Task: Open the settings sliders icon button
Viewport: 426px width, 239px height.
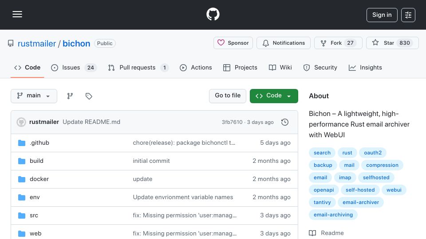Action: point(408,15)
